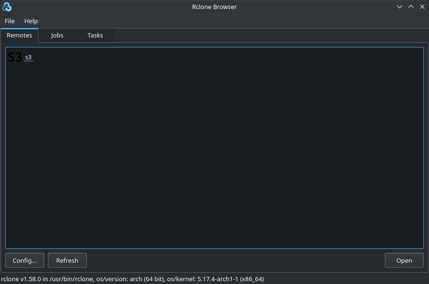Minimize the Rclone Browser window

click(400, 7)
